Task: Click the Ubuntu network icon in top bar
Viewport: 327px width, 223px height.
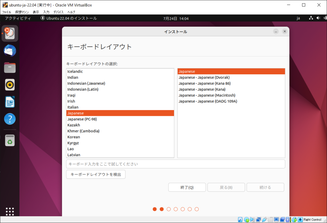Action: click(x=311, y=18)
